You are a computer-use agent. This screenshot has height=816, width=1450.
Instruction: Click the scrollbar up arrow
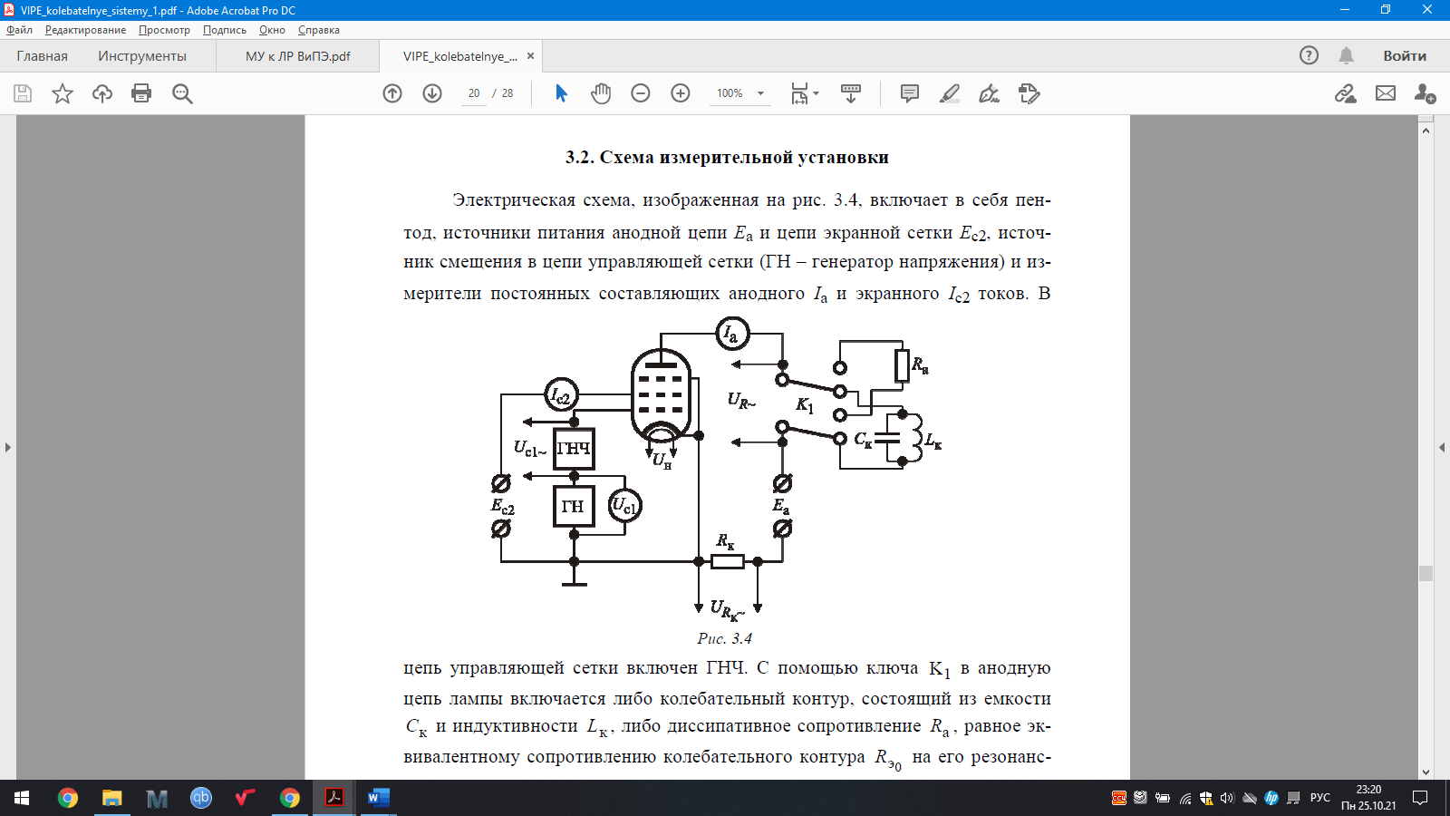click(1426, 131)
